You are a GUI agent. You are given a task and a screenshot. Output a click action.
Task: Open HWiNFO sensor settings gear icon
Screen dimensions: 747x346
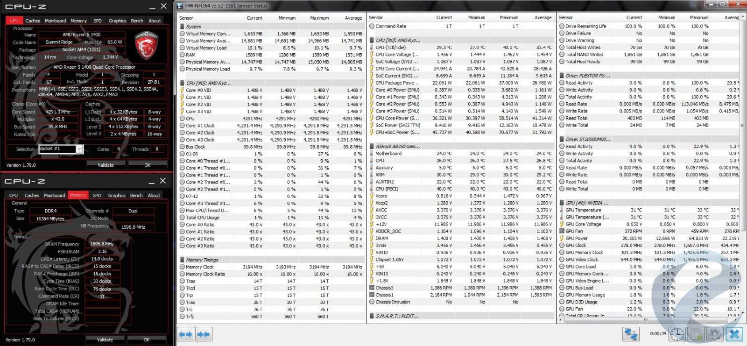point(714,334)
